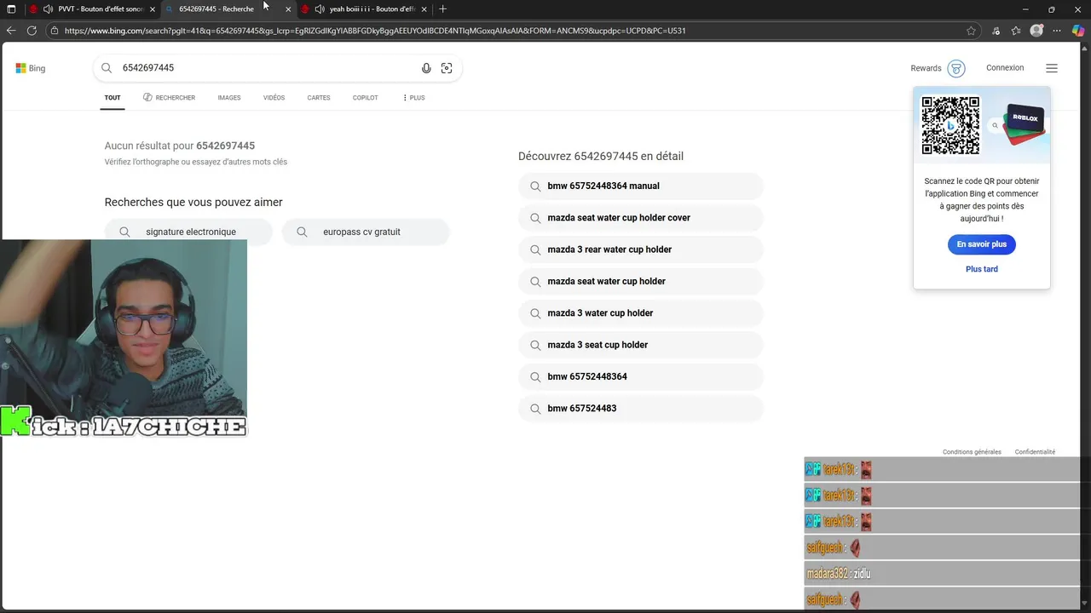Open Confidentialité footer link
Image resolution: width=1091 pixels, height=613 pixels.
pyautogui.click(x=1035, y=452)
